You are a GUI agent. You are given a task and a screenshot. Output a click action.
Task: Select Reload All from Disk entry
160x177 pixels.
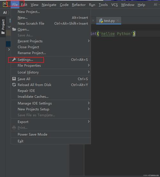(x=51, y=85)
